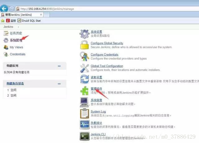Click the favorites star icon in bookmarks bar
This screenshot has height=143, width=199.
3,21
